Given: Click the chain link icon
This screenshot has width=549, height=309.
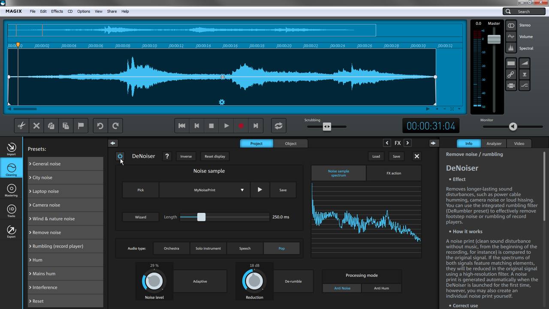Looking at the screenshot, I should click(511, 74).
